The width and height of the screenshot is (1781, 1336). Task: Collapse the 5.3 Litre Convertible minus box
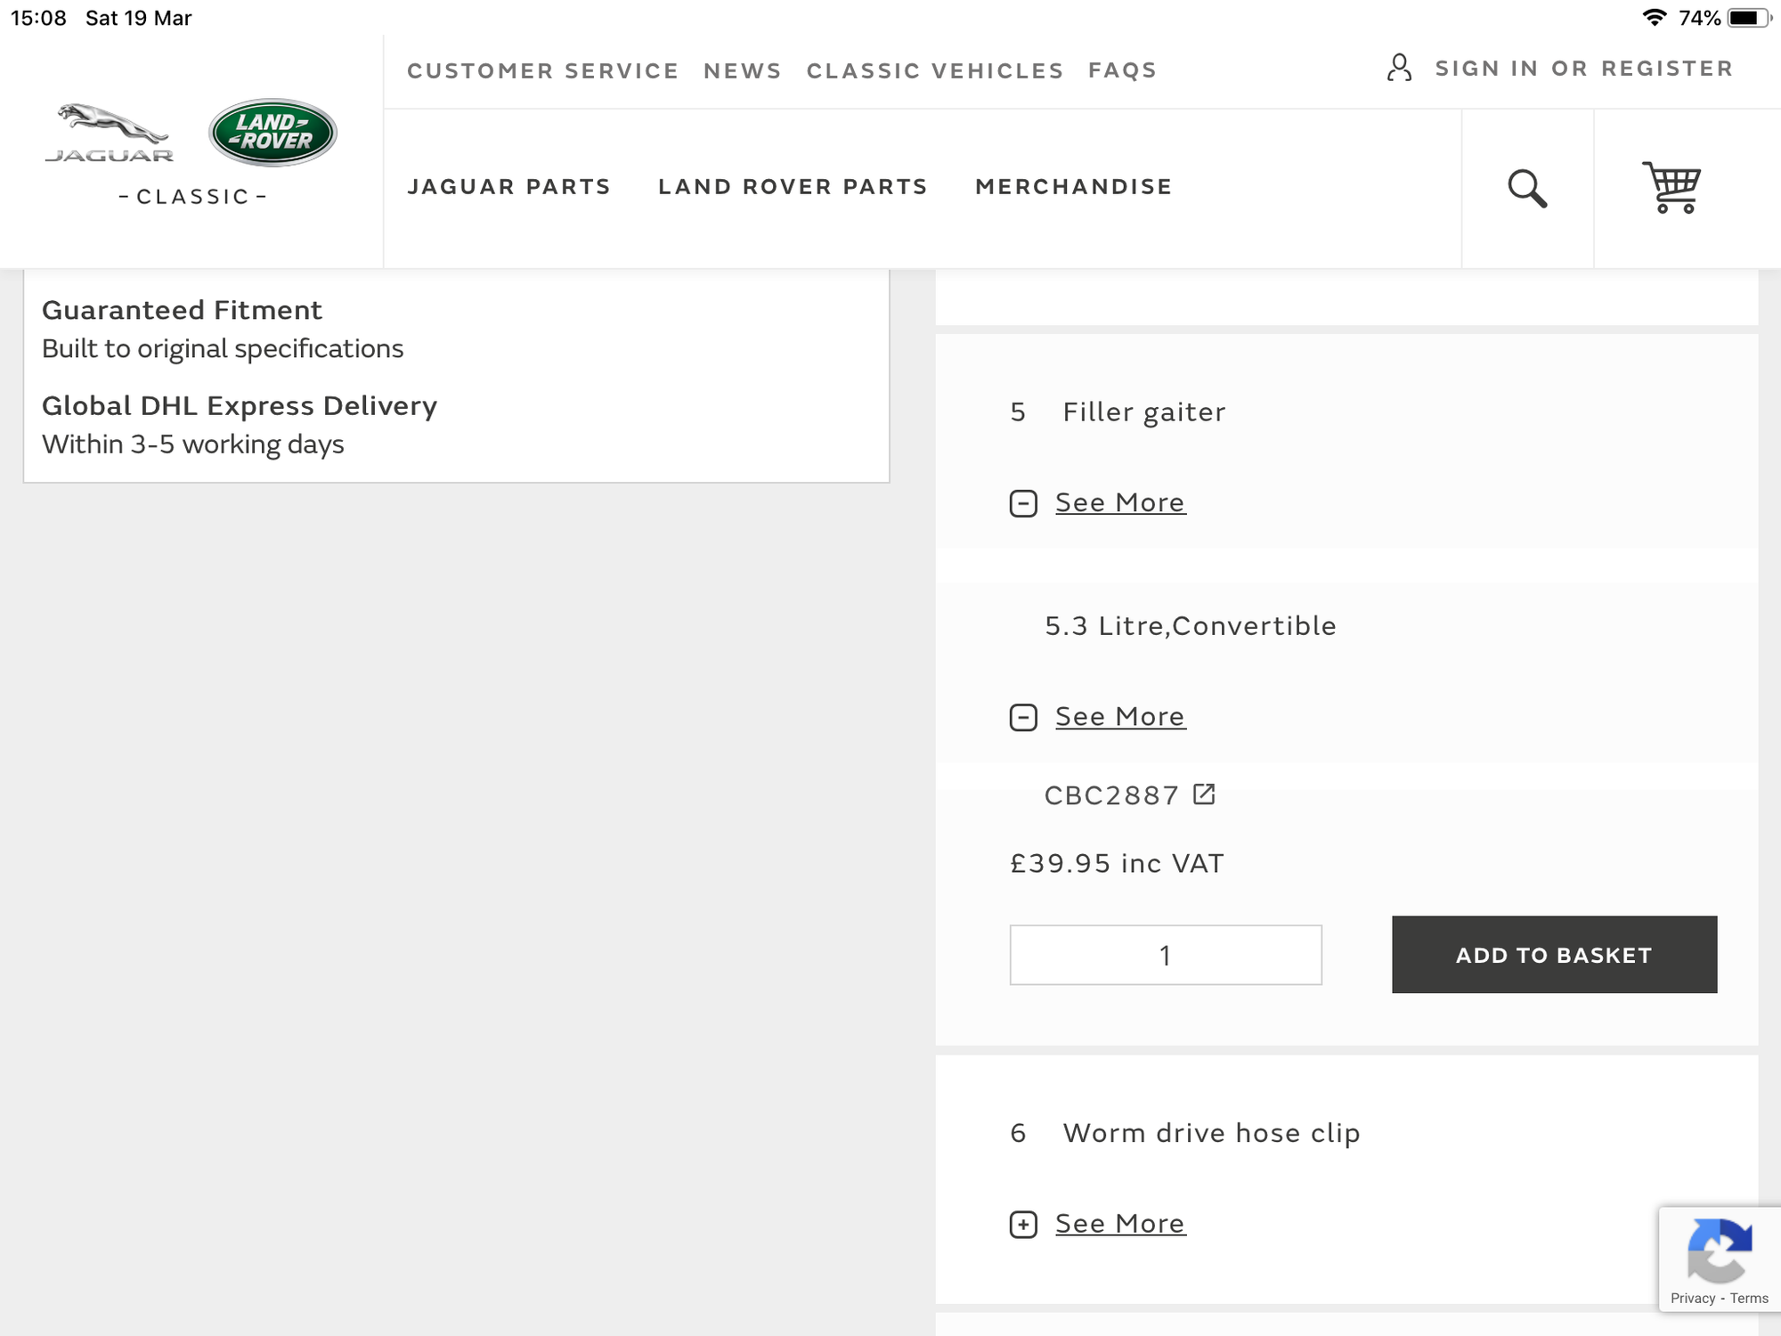1023,717
